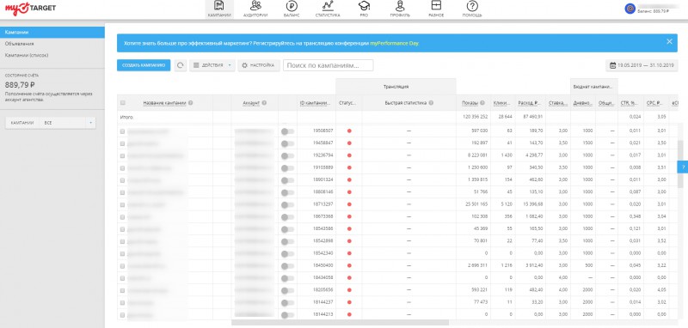This screenshot has width=688, height=328.
Task: Select Объявления in the left sidebar
Action: click(x=19, y=44)
